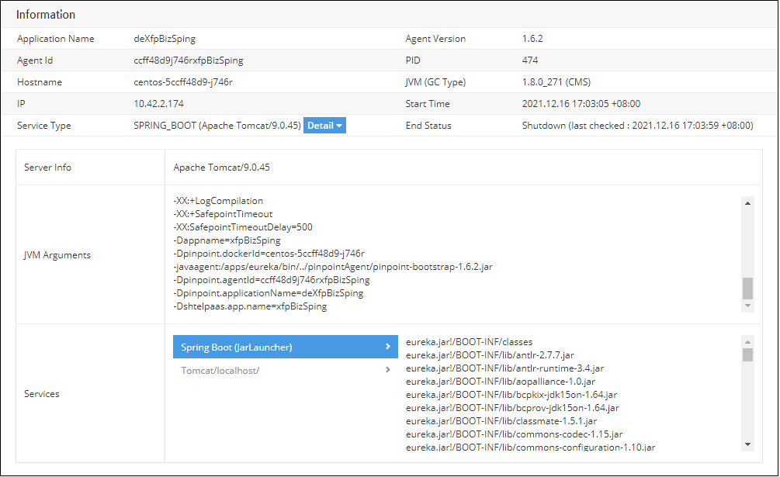This screenshot has width=780, height=477.
Task: Click the Information panel heading
Action: (x=46, y=15)
